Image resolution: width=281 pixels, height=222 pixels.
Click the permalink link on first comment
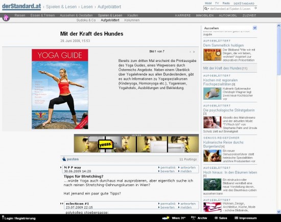[168, 167]
